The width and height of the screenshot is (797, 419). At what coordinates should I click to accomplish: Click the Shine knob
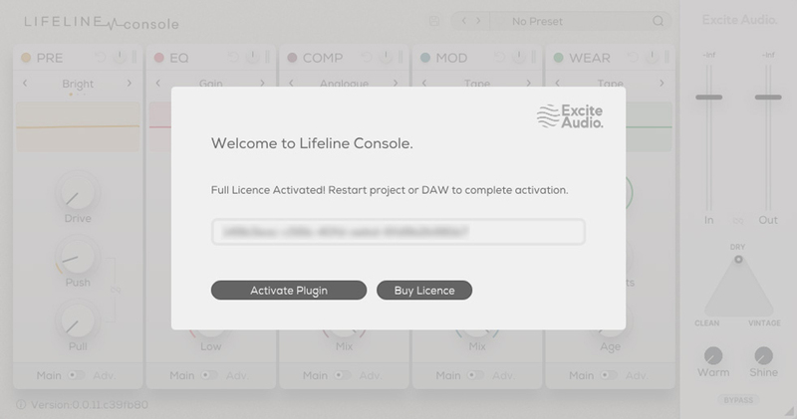(x=763, y=355)
